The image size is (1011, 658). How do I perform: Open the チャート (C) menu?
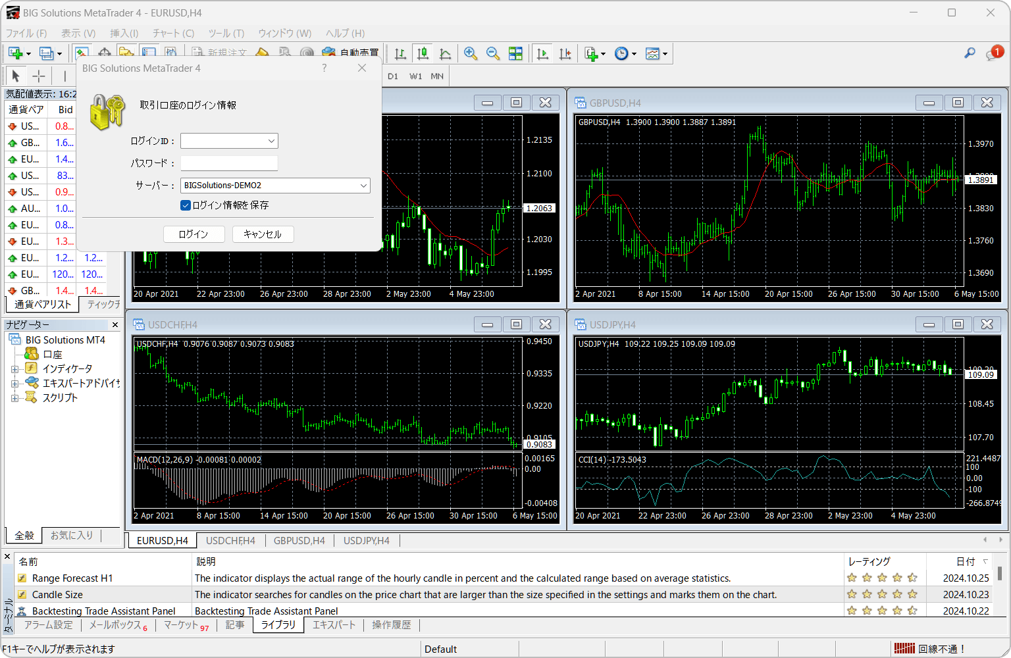click(x=173, y=33)
